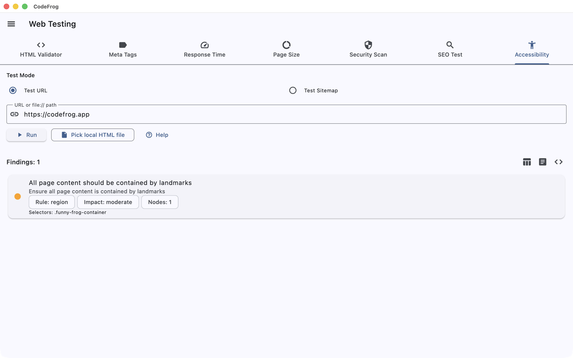Viewport: 573px width, 358px height.
Task: Open the Impact: moderate chip
Action: coord(108,202)
